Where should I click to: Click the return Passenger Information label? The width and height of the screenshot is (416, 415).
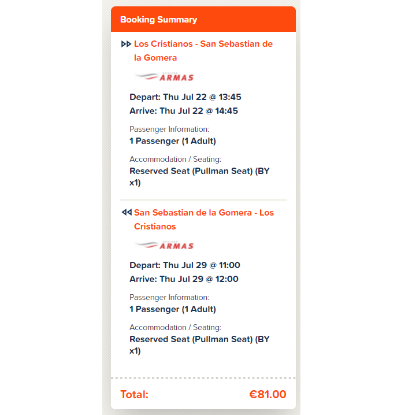pyautogui.click(x=169, y=297)
